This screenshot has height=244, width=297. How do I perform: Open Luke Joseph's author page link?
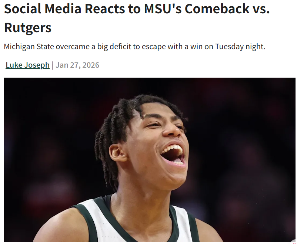27,65
